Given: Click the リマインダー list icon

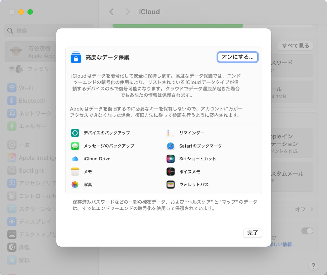Looking at the screenshot, I should click(171, 133).
